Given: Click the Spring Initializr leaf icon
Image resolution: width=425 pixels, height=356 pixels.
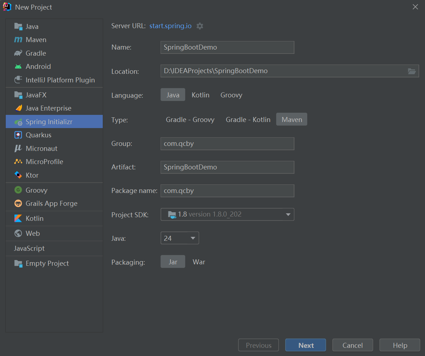Looking at the screenshot, I should coord(18,122).
